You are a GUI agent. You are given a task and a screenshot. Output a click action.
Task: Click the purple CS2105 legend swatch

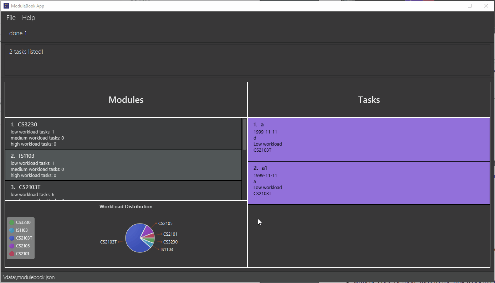(12, 246)
